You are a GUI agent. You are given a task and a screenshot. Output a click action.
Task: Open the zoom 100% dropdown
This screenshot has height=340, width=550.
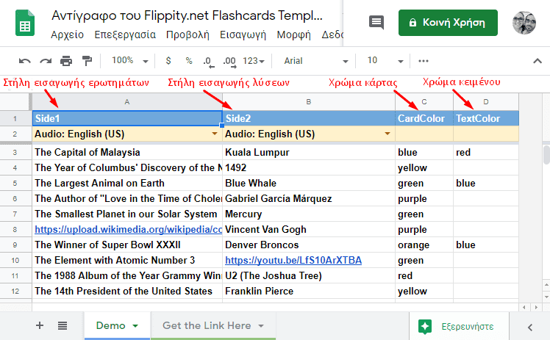129,61
